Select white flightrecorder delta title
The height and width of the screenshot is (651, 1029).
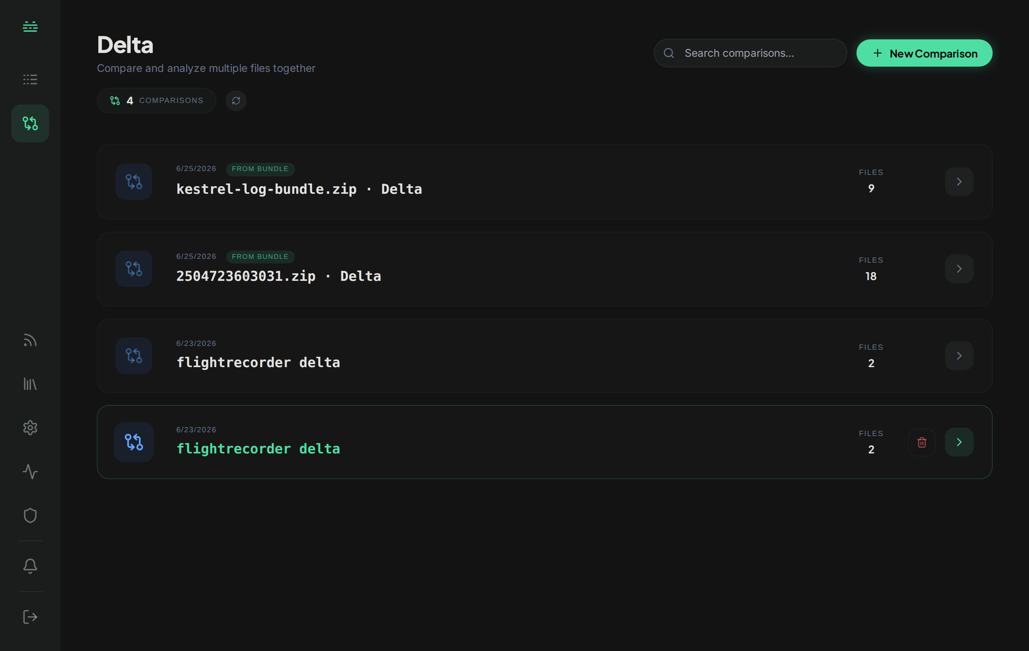(258, 363)
